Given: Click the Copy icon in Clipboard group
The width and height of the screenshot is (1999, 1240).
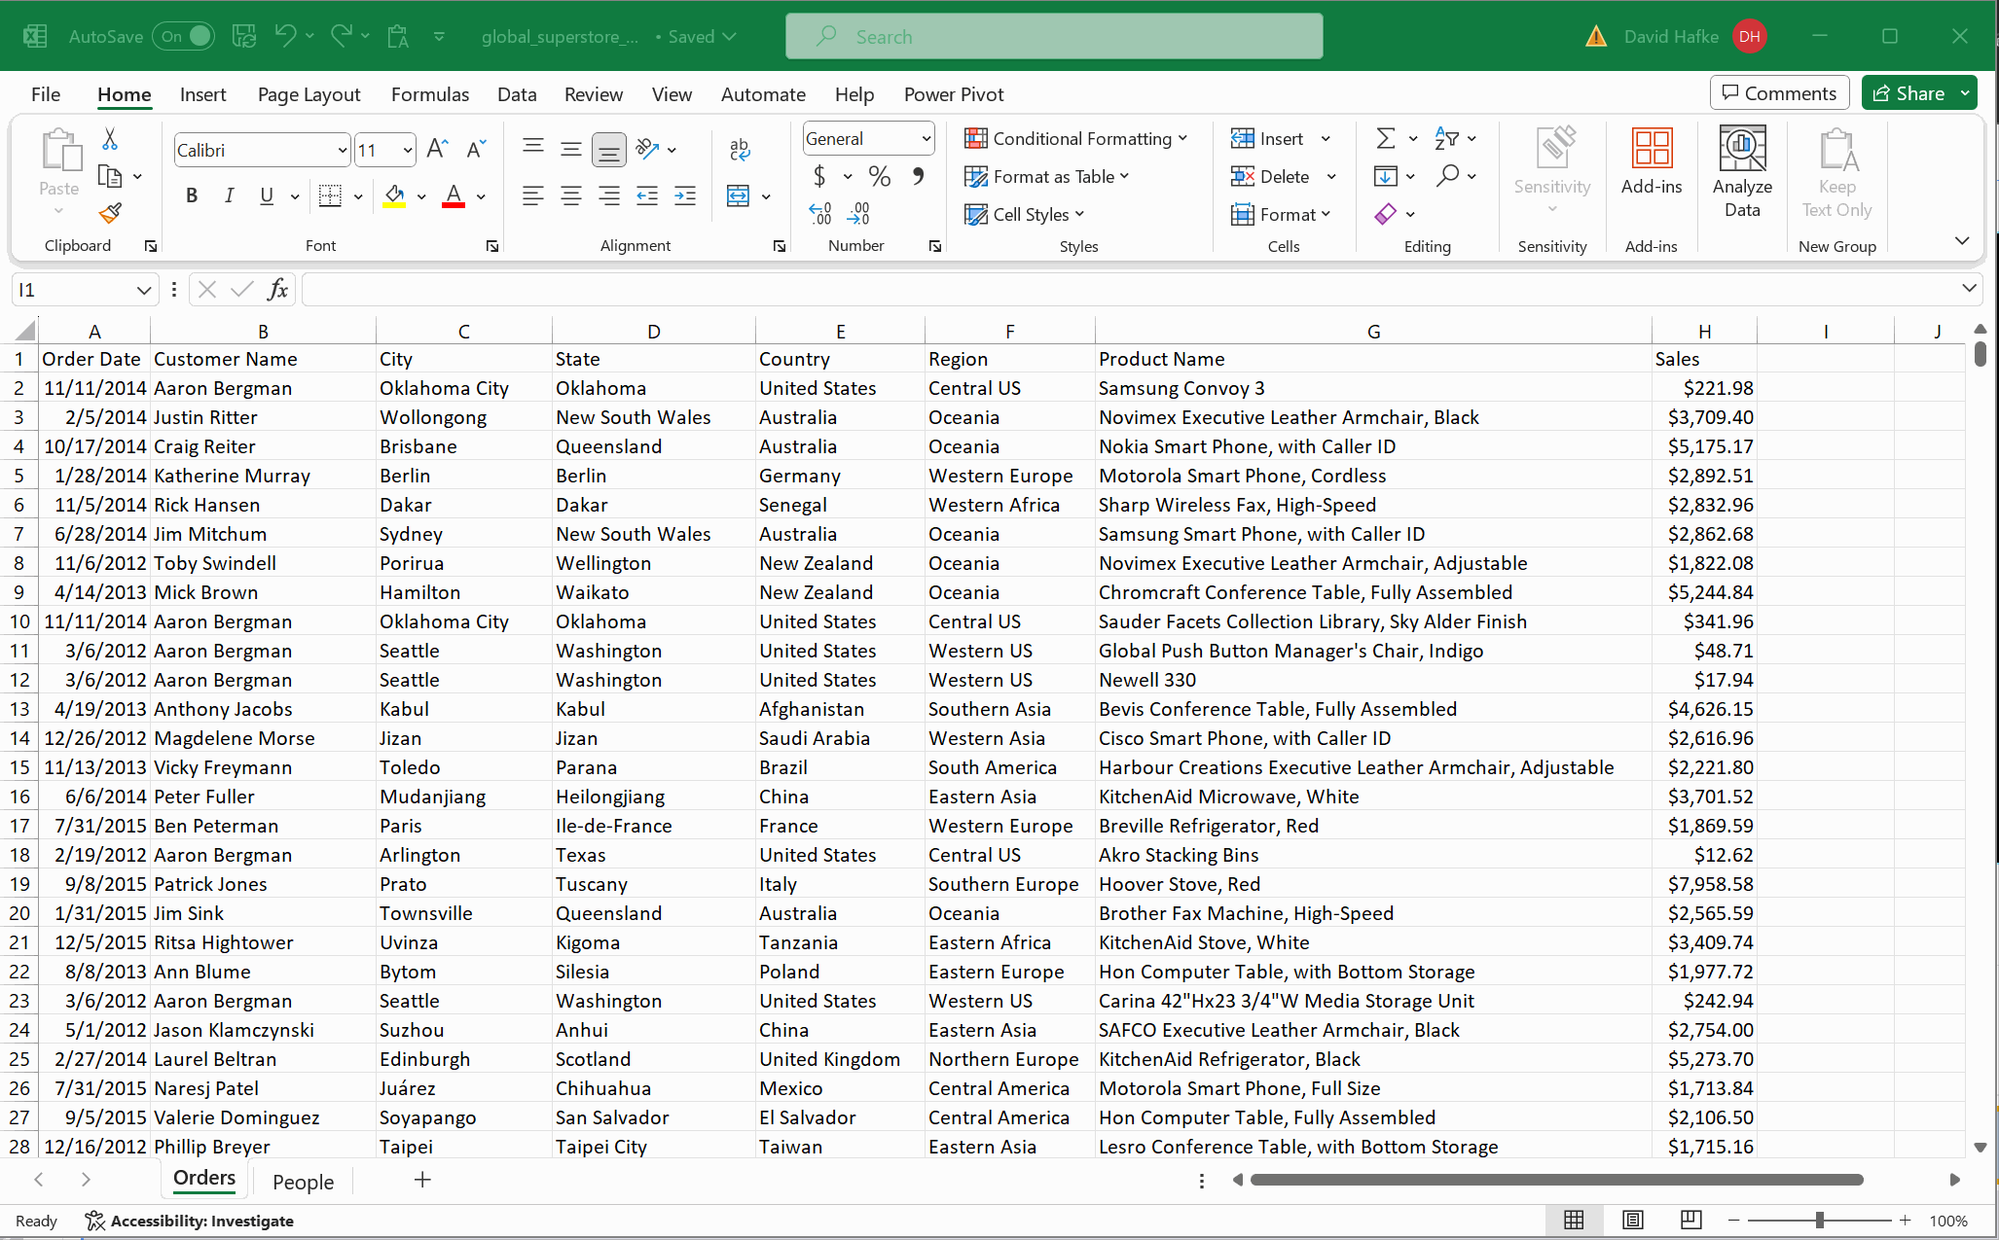Looking at the screenshot, I should click(x=110, y=176).
